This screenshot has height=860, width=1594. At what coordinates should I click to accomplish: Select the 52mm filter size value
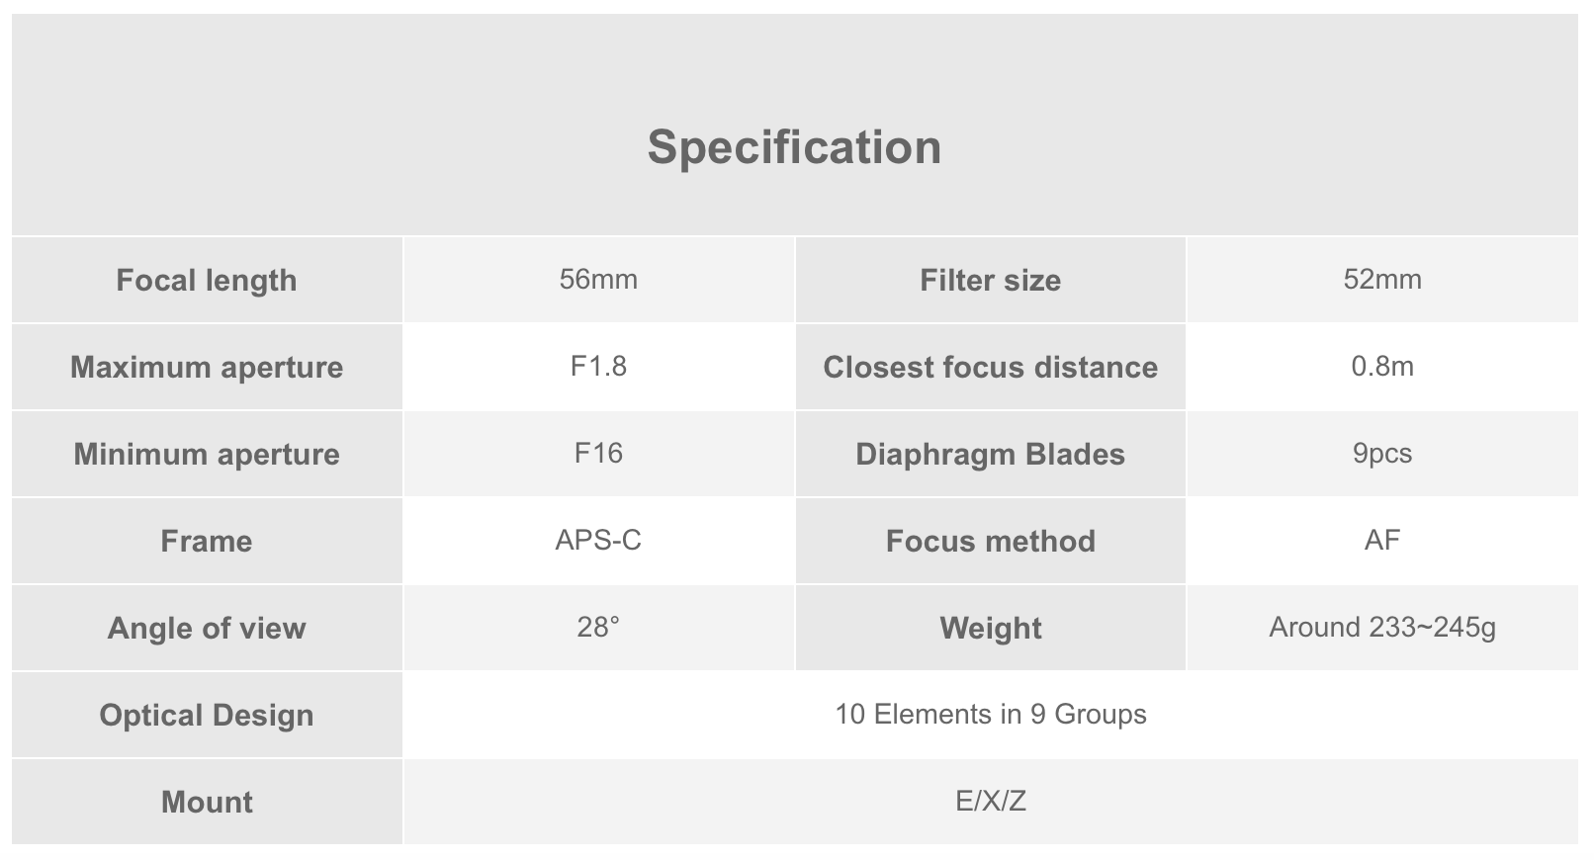point(1381,280)
